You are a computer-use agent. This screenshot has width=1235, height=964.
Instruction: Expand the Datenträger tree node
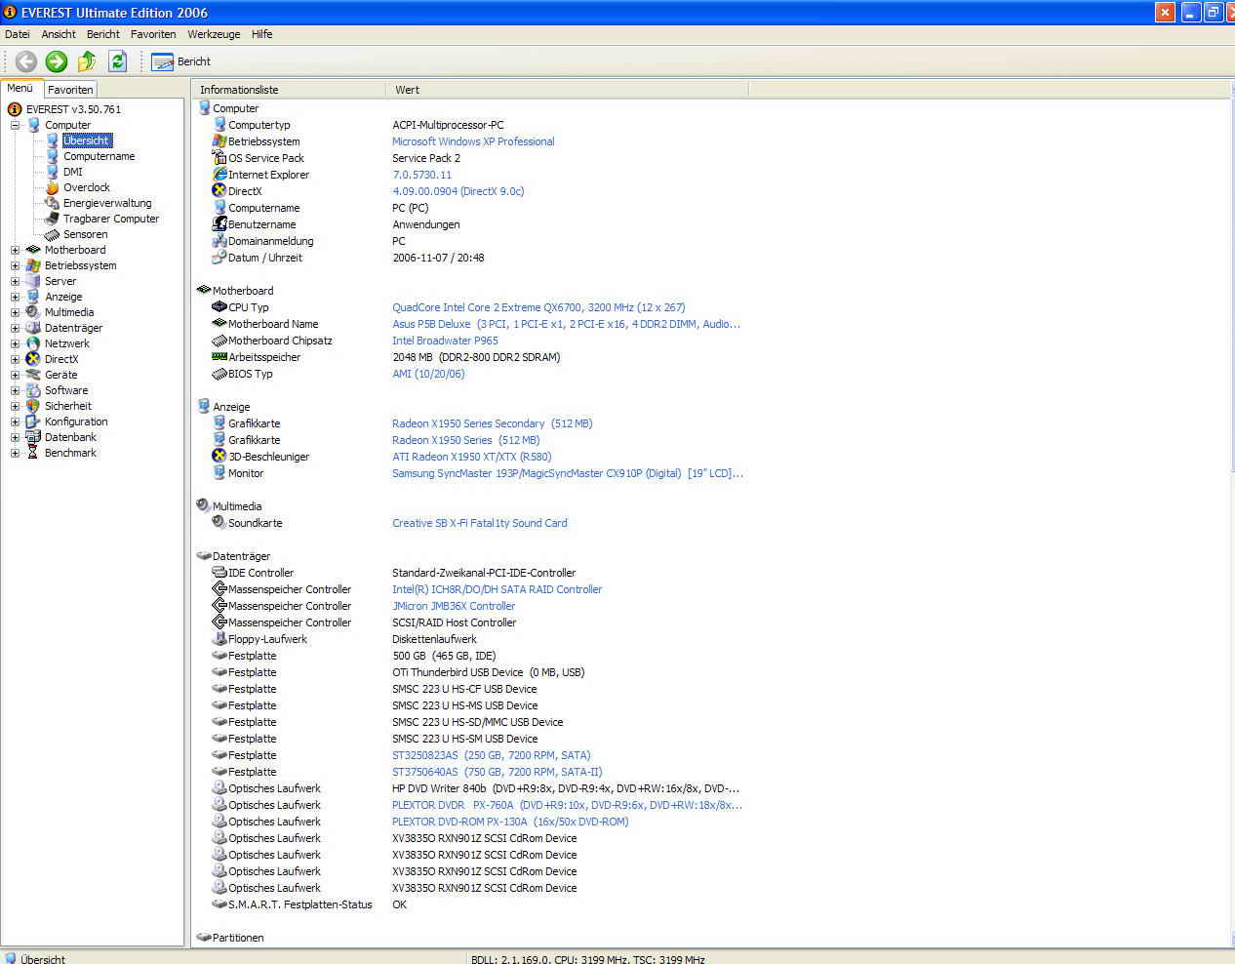click(15, 328)
